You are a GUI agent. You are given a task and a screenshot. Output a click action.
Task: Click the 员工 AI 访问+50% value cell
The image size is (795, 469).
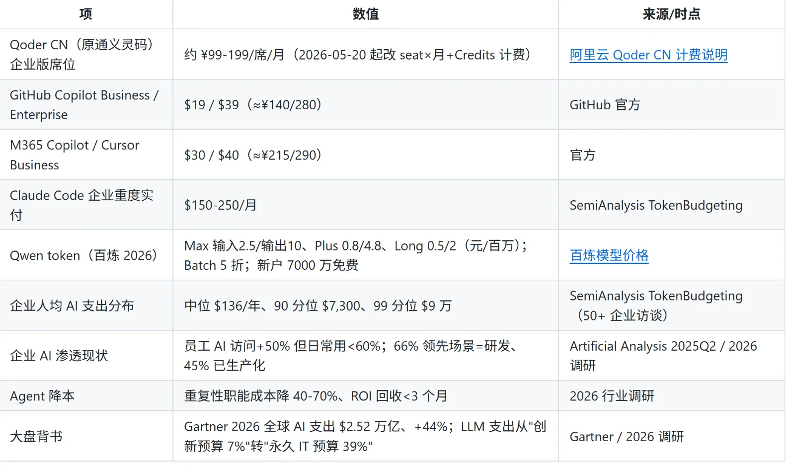click(366, 355)
